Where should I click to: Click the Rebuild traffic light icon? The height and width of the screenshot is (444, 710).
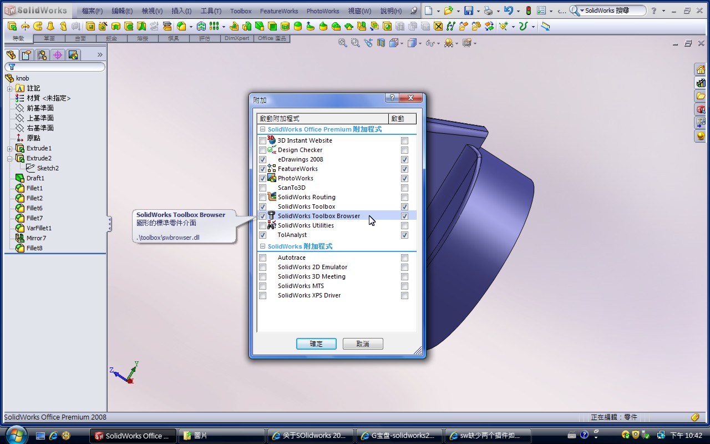(x=528, y=11)
